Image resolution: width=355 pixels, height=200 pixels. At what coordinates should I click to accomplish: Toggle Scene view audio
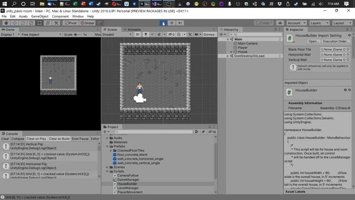[152, 34]
